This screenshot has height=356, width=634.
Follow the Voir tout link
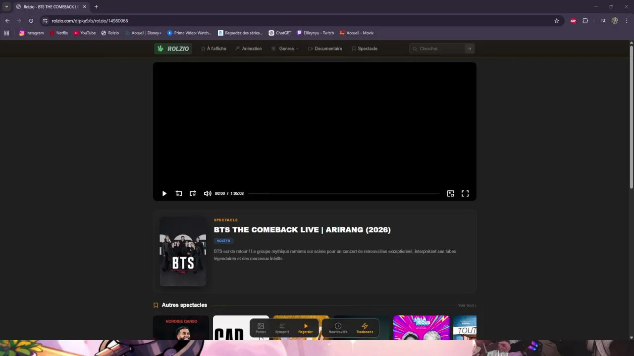467,306
